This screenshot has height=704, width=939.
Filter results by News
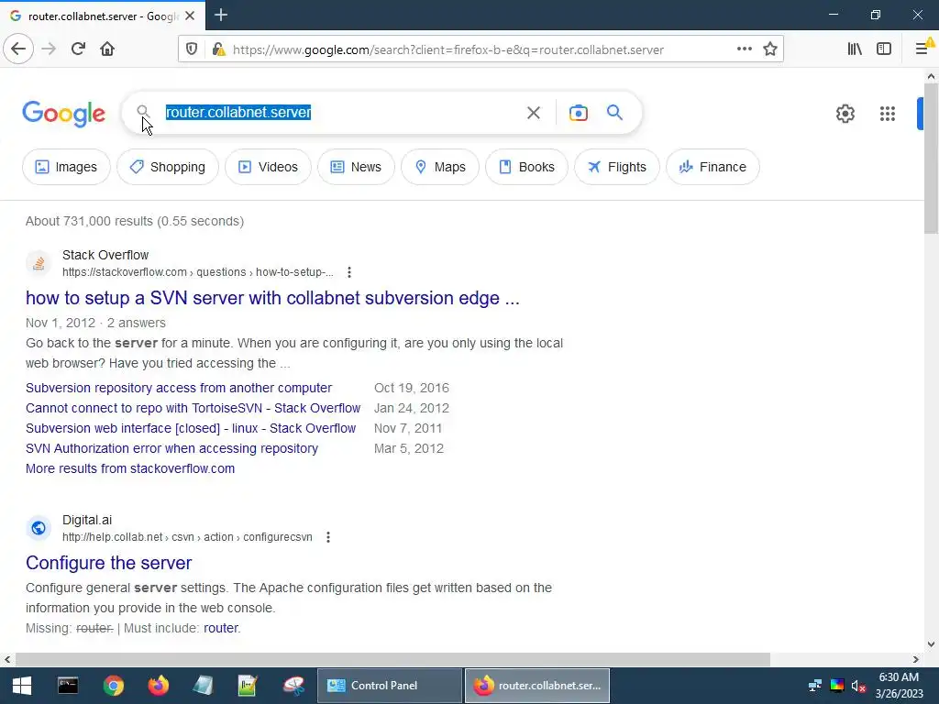click(357, 167)
